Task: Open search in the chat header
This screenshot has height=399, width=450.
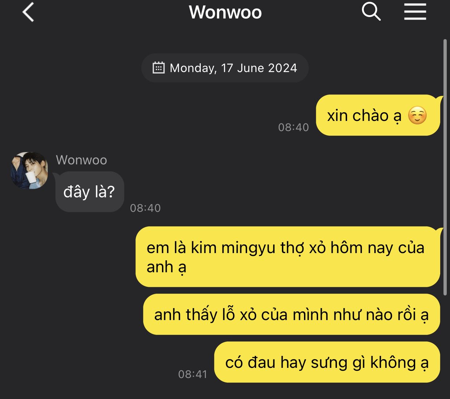Action: [371, 12]
